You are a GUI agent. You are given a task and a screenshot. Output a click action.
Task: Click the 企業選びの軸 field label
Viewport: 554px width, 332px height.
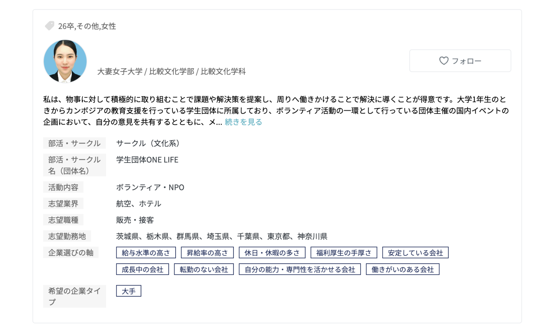click(71, 253)
